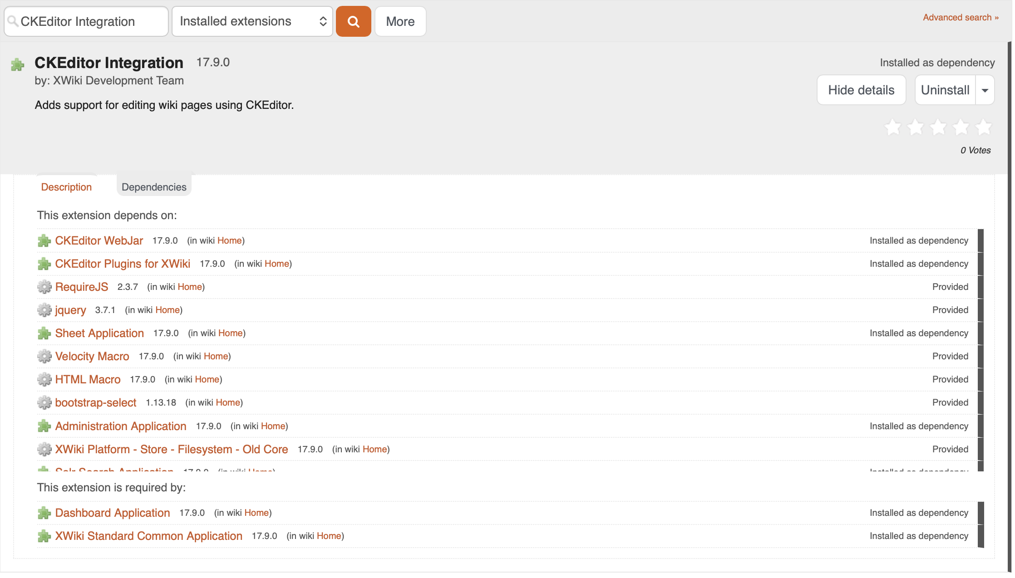Click the Uninstall button

[x=945, y=90]
